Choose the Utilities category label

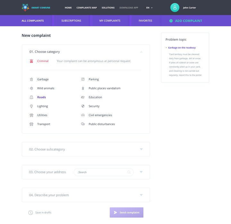click(x=42, y=115)
